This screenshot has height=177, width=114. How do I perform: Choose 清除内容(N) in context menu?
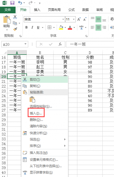(45, 126)
